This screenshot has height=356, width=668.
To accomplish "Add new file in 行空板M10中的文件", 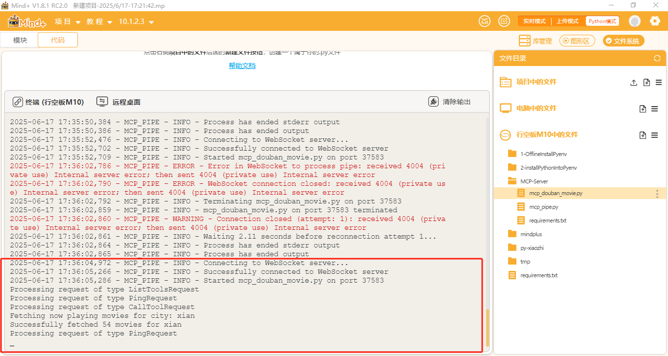I will [643, 135].
